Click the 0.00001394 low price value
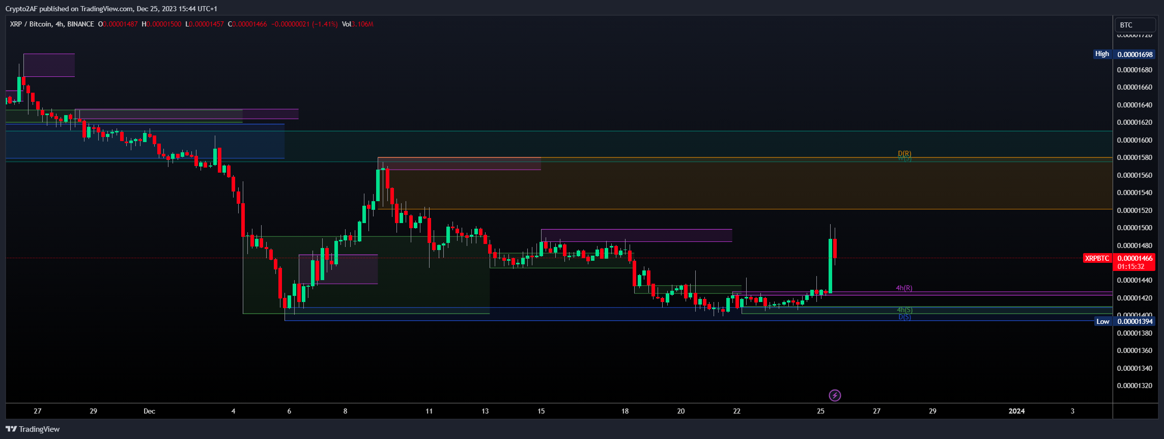This screenshot has width=1164, height=439. click(1135, 321)
